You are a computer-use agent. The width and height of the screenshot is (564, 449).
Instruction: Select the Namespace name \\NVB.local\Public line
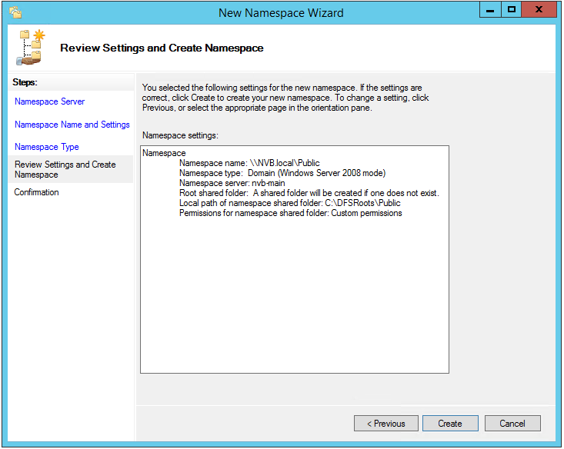(249, 163)
